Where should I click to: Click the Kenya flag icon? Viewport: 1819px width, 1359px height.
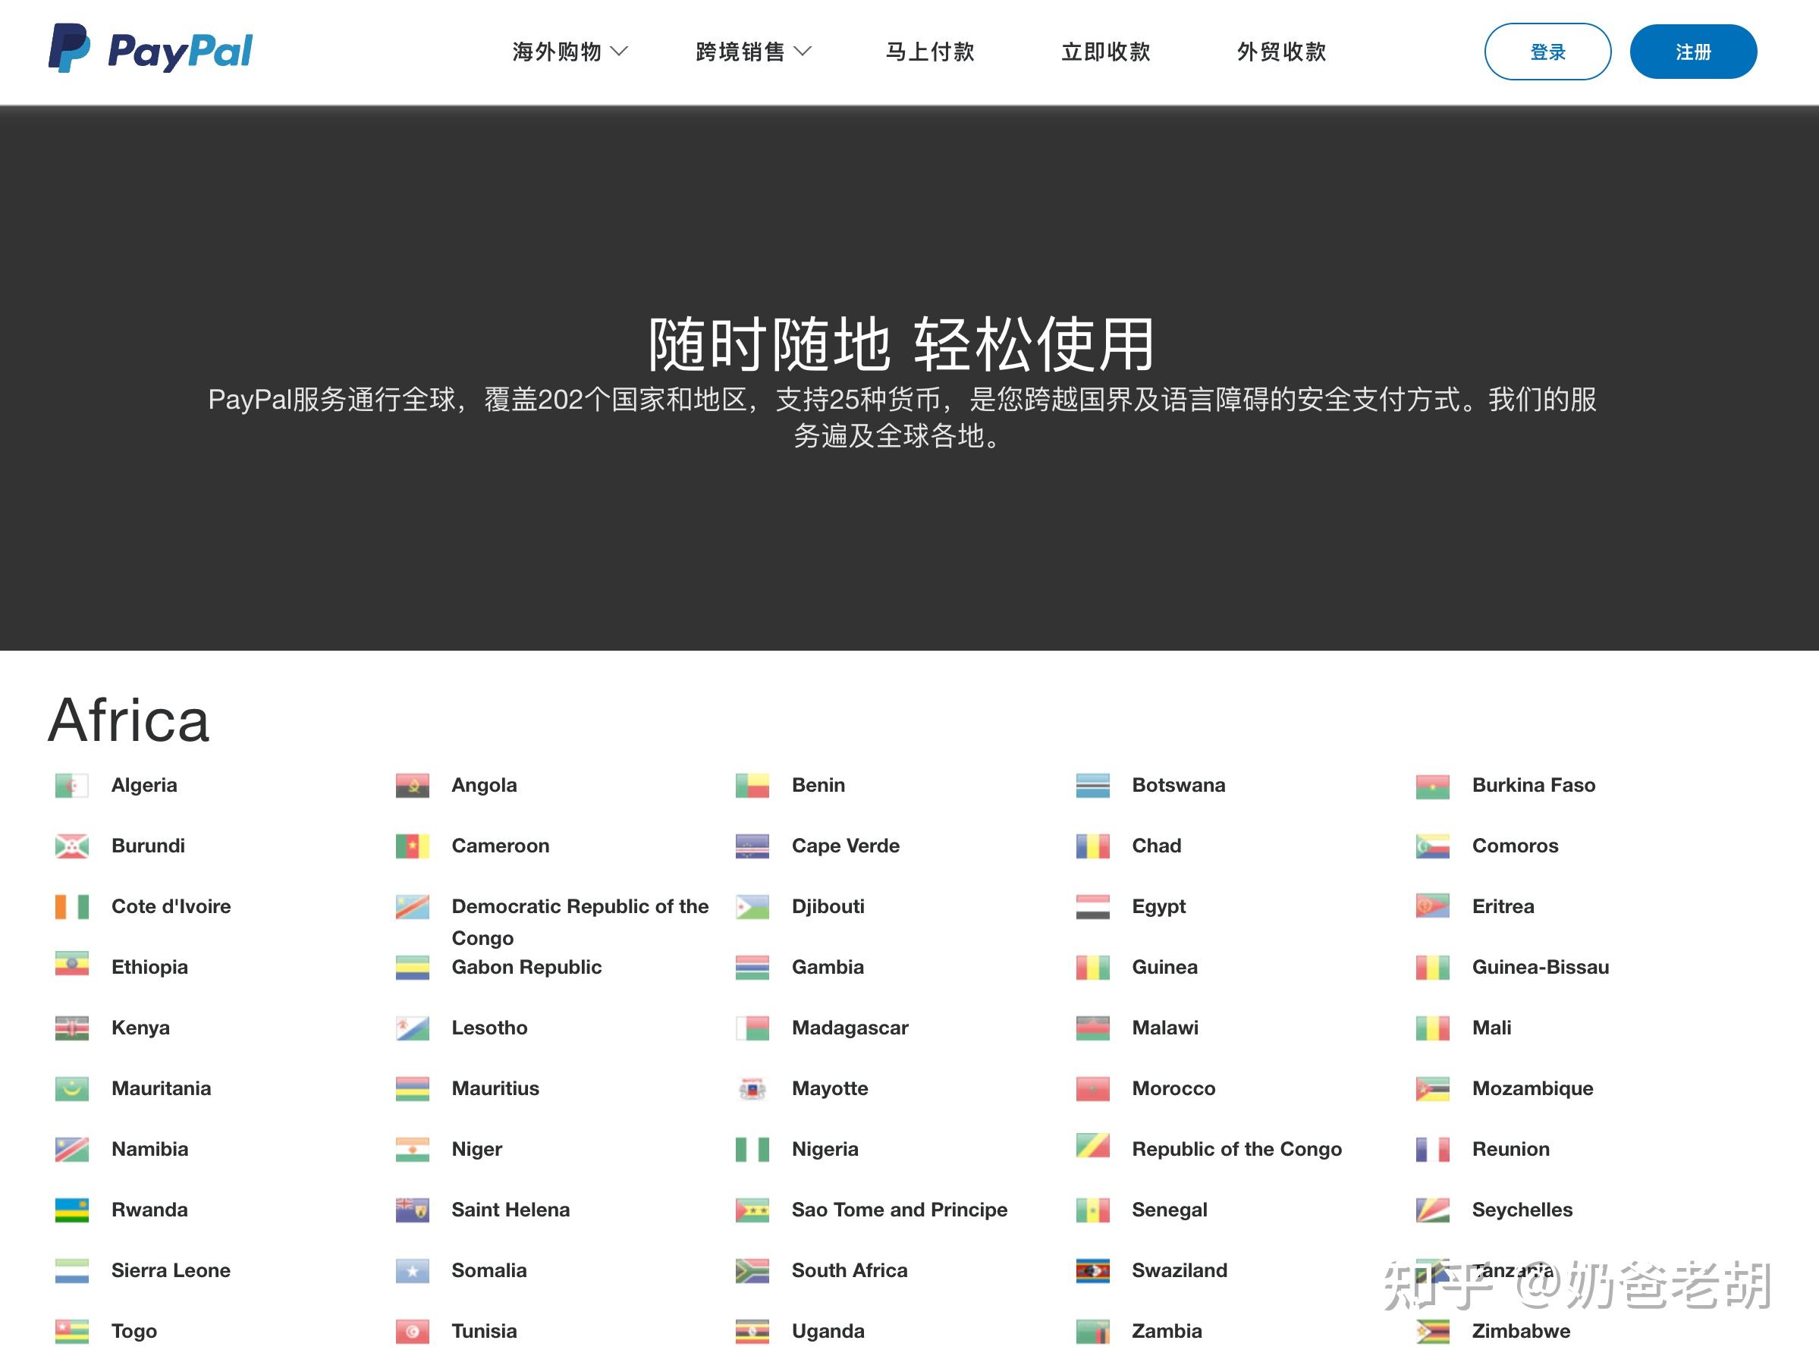point(71,1028)
